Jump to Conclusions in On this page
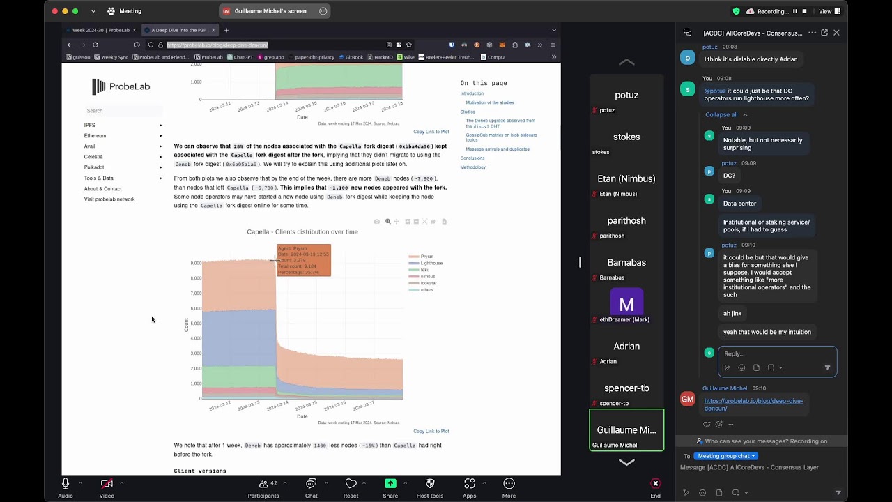The height and width of the screenshot is (502, 892). pos(472,158)
